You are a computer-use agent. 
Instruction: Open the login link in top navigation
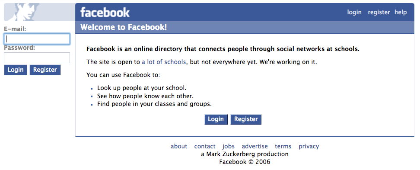(354, 12)
